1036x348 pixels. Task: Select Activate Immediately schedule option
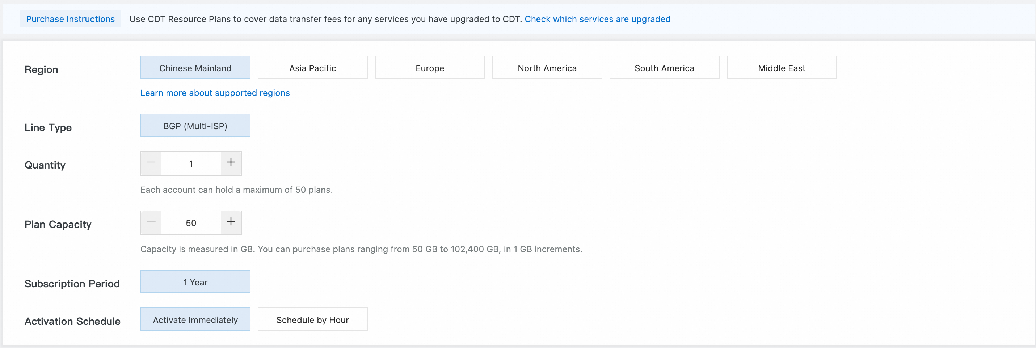tap(195, 319)
